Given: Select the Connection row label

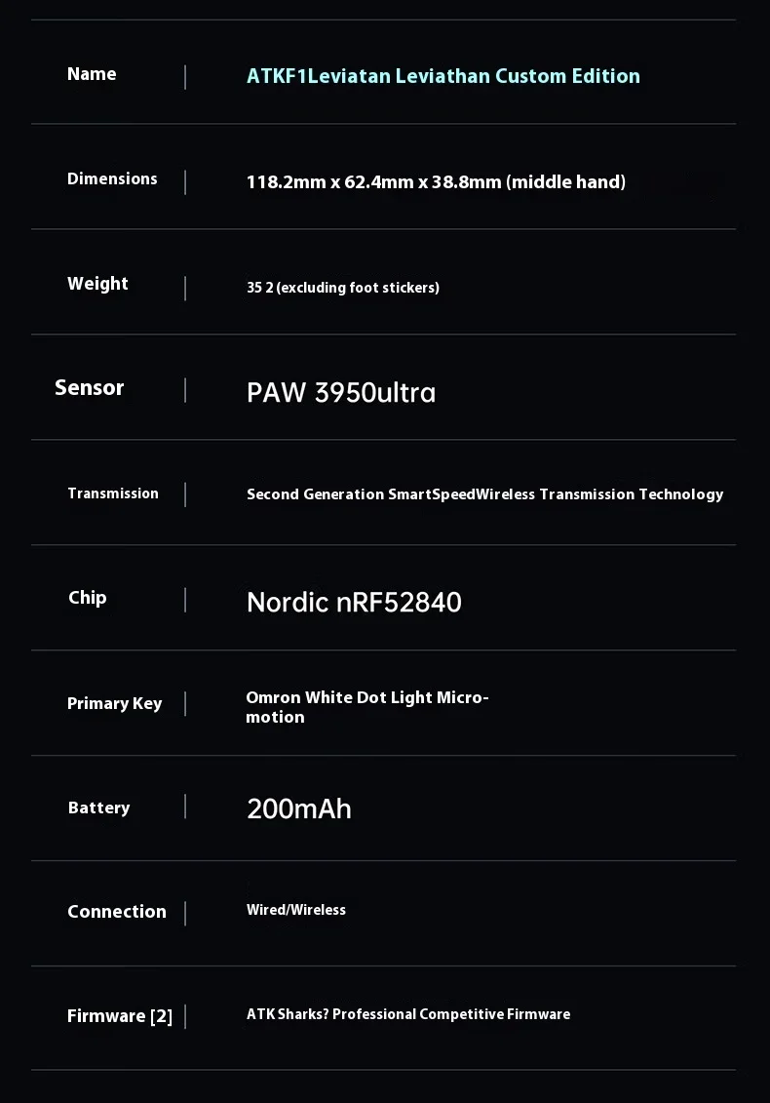Looking at the screenshot, I should [117, 912].
